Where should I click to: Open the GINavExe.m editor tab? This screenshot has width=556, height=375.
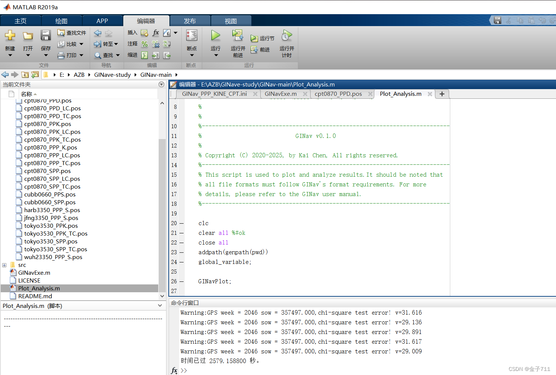281,94
